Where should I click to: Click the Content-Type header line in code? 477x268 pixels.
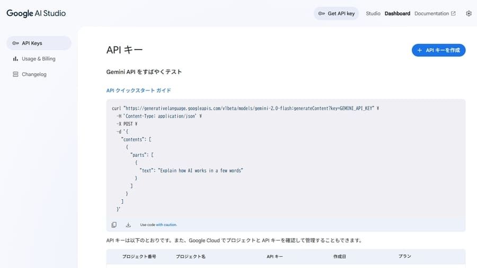tap(159, 116)
